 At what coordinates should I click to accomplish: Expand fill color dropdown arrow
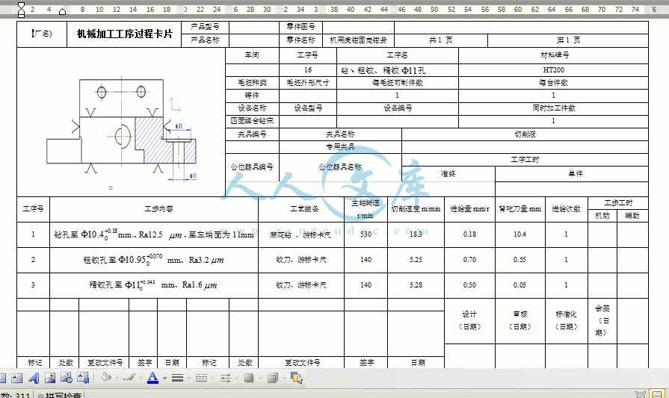pyautogui.click(x=117, y=378)
